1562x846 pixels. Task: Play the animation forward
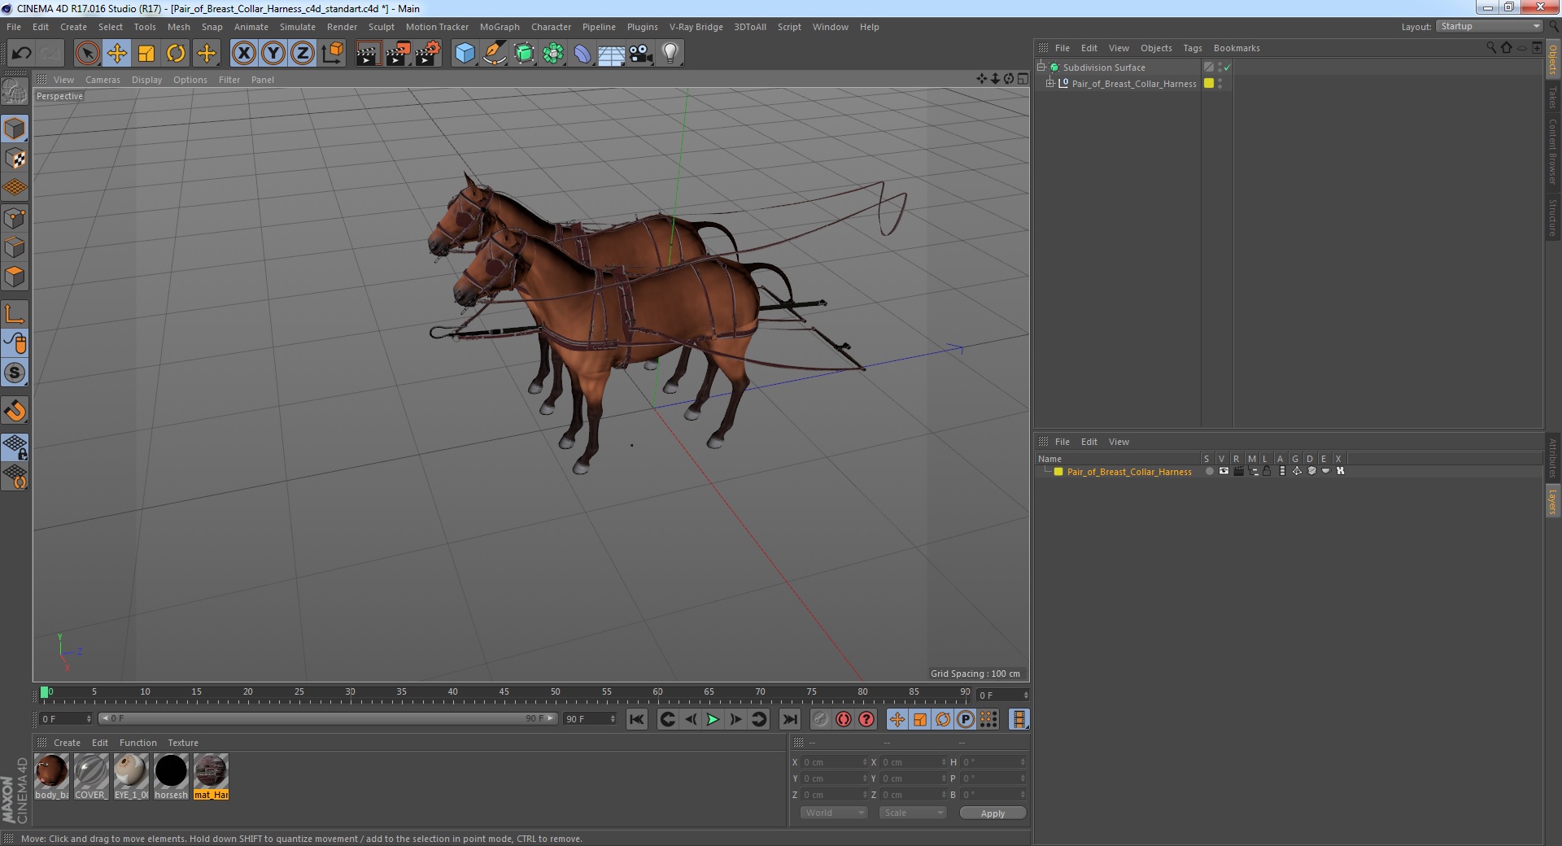click(x=713, y=719)
